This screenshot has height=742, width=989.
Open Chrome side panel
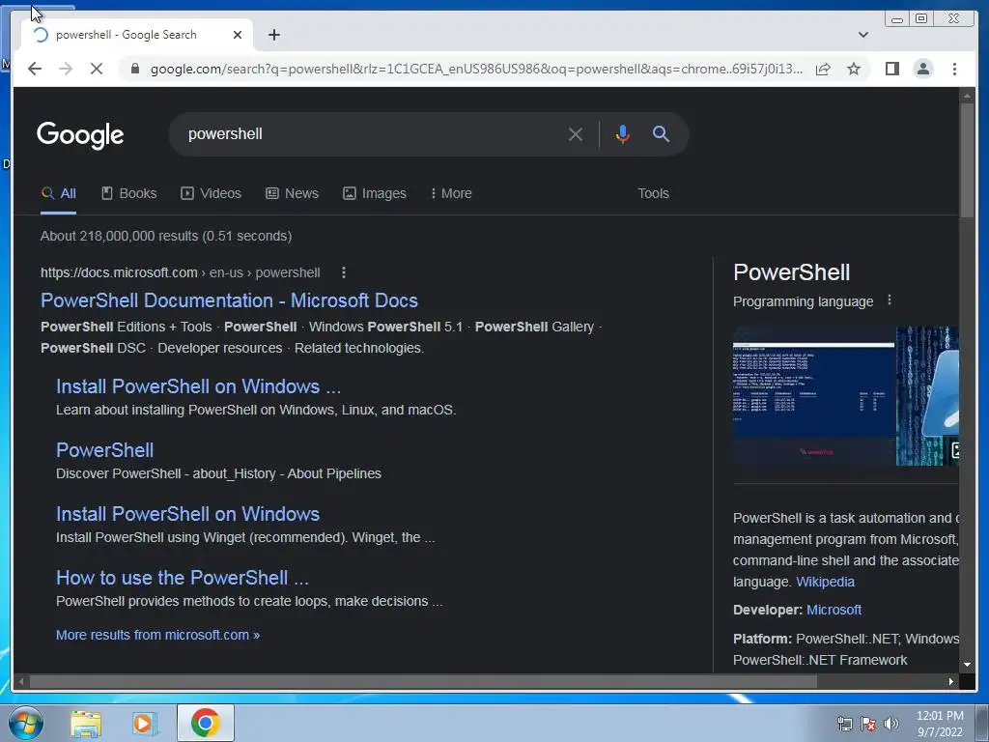pos(891,69)
